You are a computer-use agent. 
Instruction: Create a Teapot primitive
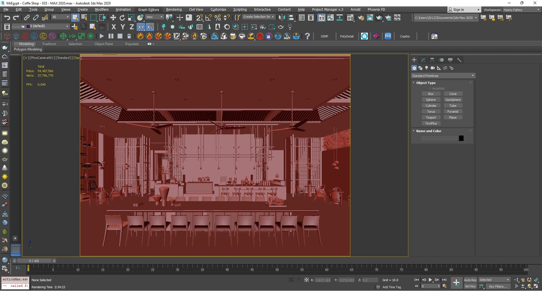pos(431,117)
